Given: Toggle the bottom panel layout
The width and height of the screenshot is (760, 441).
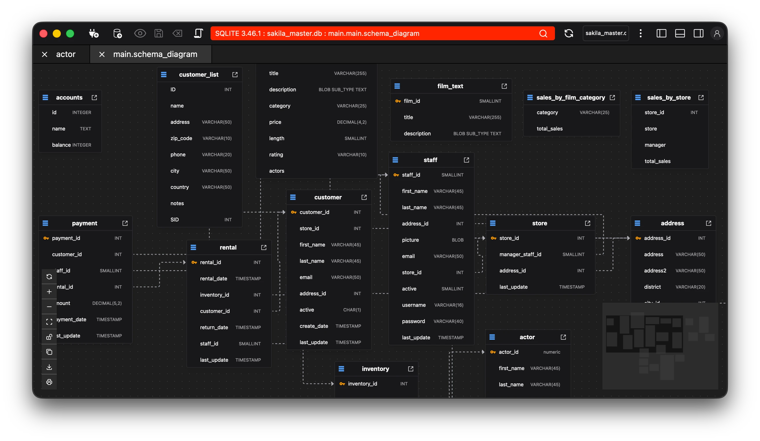Looking at the screenshot, I should pyautogui.click(x=680, y=34).
